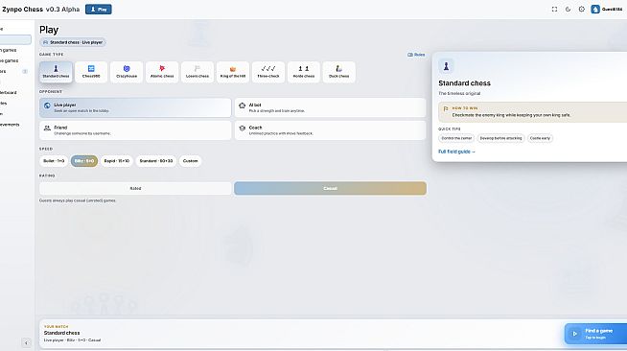Choose the Atomic chess variant
The height and width of the screenshot is (351, 627).
pos(162,72)
